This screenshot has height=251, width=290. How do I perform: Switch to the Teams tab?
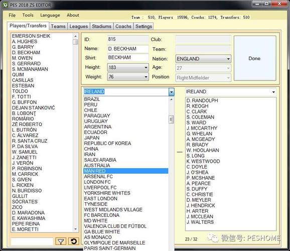click(58, 27)
